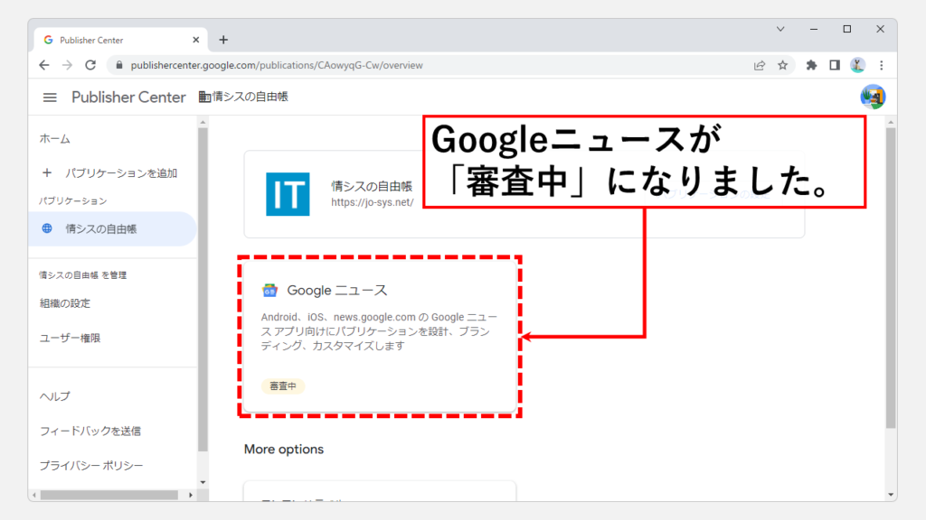Toggle the browser side panel icon
This screenshot has height=520, width=926.
point(835,65)
